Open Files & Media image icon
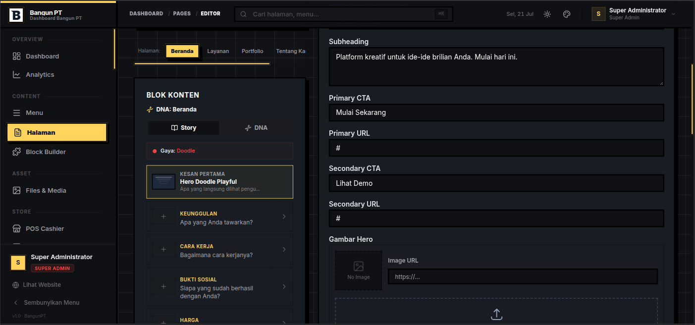Screen dimensions: 695x325 click(x=17, y=190)
